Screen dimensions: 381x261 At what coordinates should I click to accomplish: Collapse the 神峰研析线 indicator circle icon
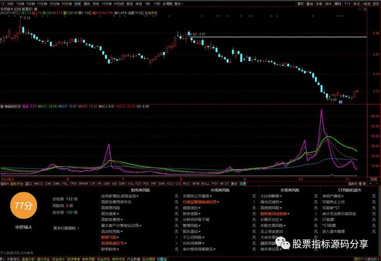click(2, 106)
